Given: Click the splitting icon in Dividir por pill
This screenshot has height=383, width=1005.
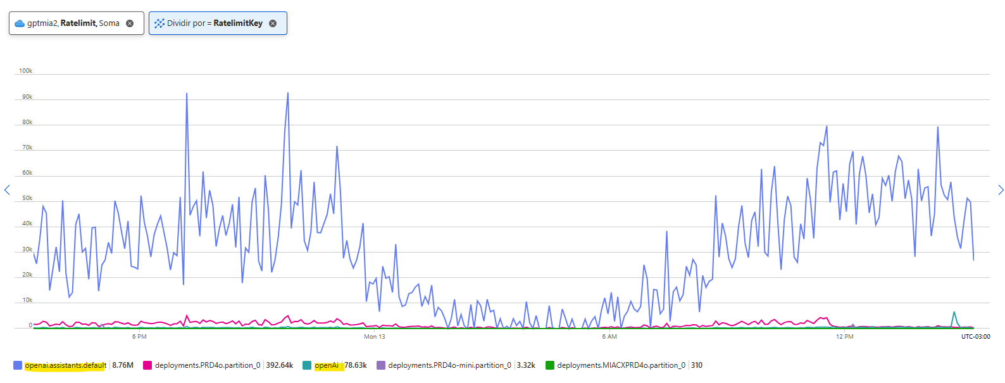Looking at the screenshot, I should point(159,23).
